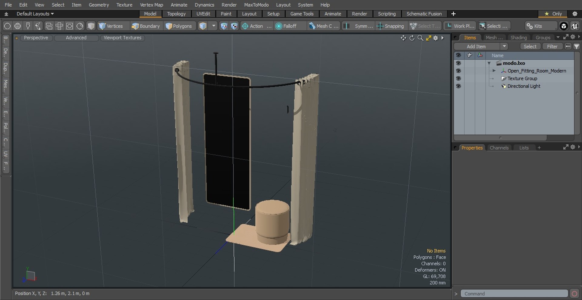Viewport: 582px width, 300px height.
Task: Switch to the Channels tab
Action: 499,148
